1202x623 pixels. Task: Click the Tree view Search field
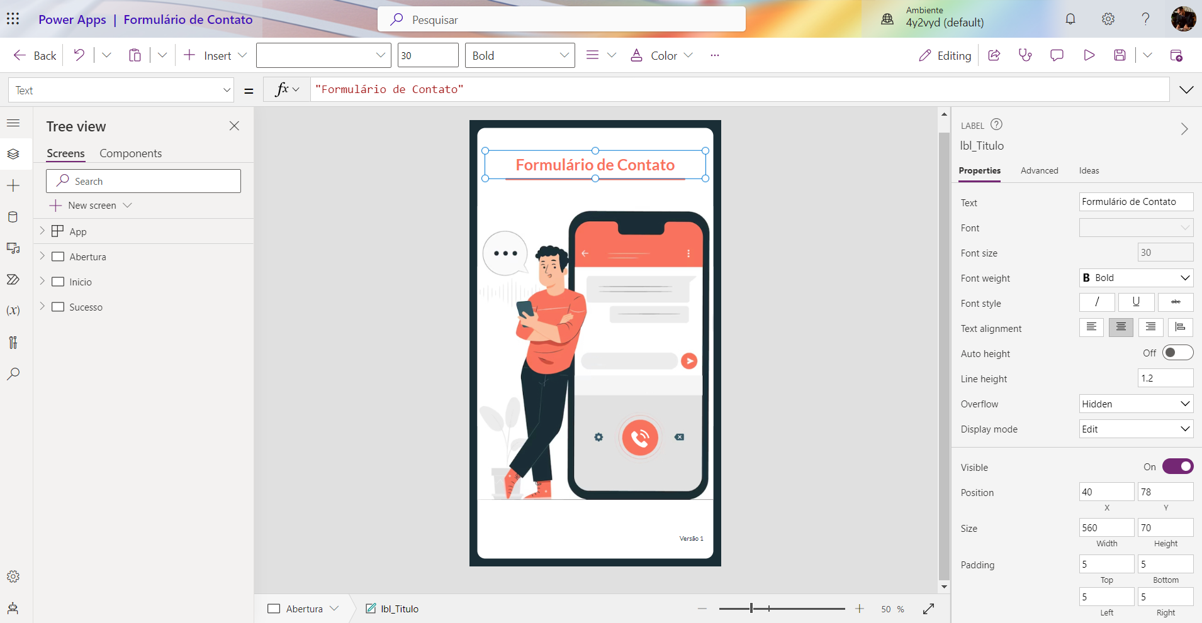point(143,181)
